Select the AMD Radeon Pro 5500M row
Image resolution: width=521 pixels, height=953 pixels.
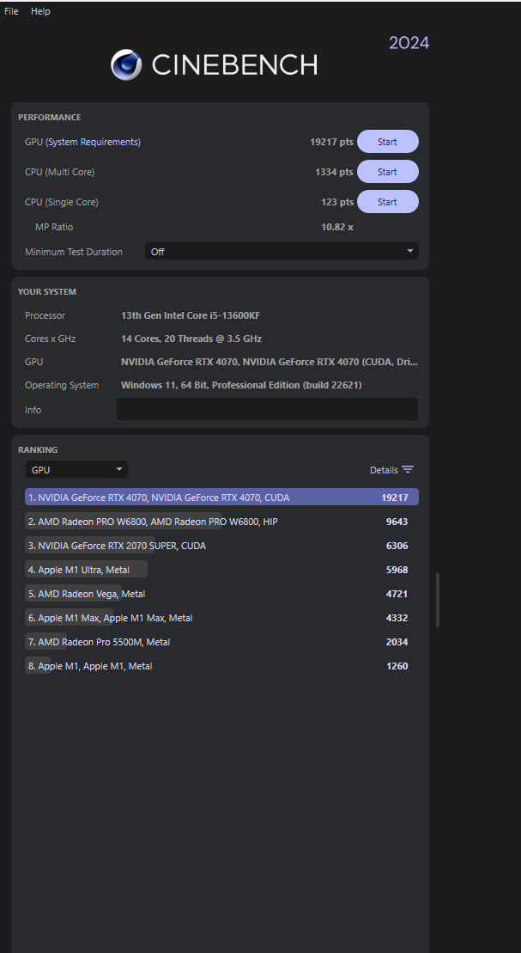click(221, 642)
